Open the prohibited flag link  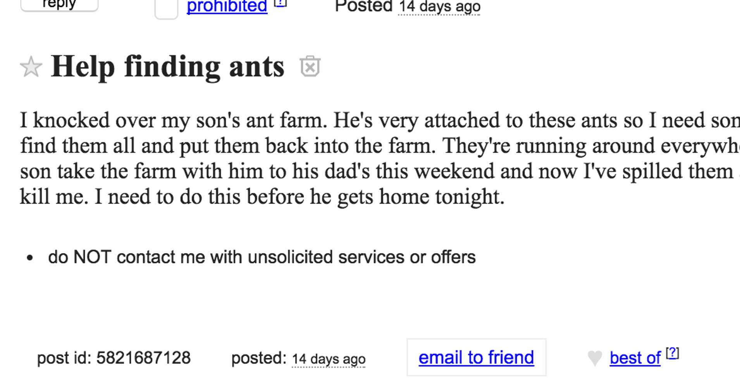point(227,6)
